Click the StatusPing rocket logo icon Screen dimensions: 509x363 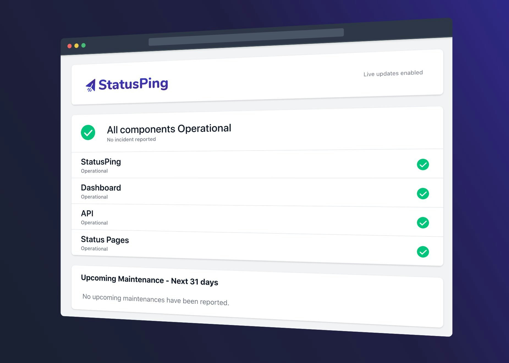(91, 85)
